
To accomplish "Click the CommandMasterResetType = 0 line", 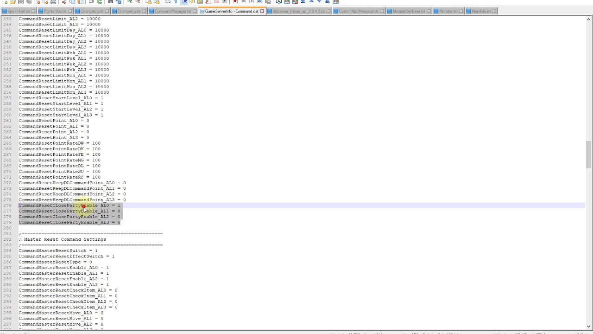I will coord(55,262).
